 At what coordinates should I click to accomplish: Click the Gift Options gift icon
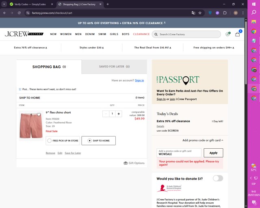[x=126, y=163]
